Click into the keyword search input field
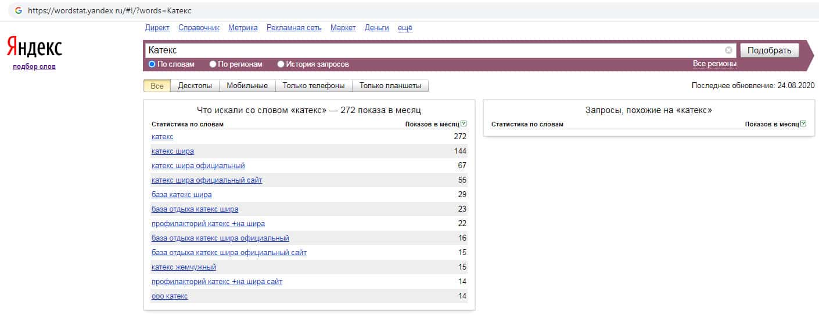The width and height of the screenshot is (819, 320). 430,50
